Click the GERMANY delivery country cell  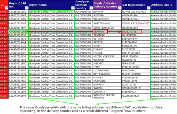(100, 32)
